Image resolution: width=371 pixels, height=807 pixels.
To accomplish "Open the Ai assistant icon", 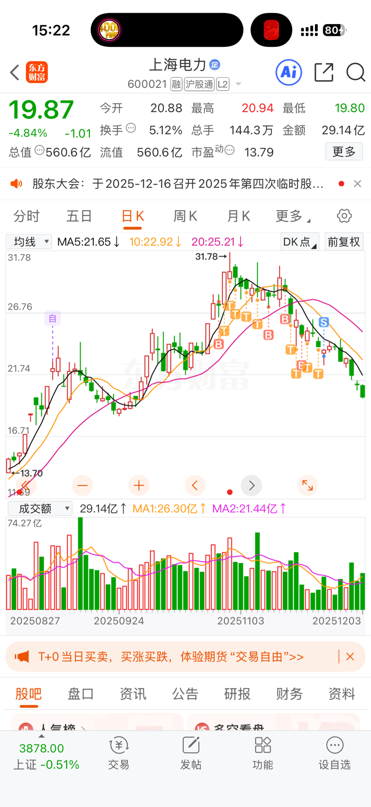I will 289,72.
